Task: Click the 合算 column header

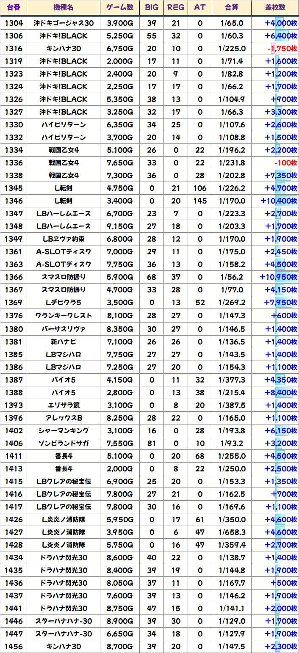Action: (232, 8)
